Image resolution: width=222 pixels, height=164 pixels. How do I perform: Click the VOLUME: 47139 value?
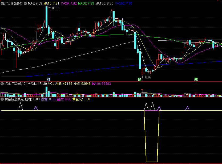pyautogui.click(x=60, y=84)
